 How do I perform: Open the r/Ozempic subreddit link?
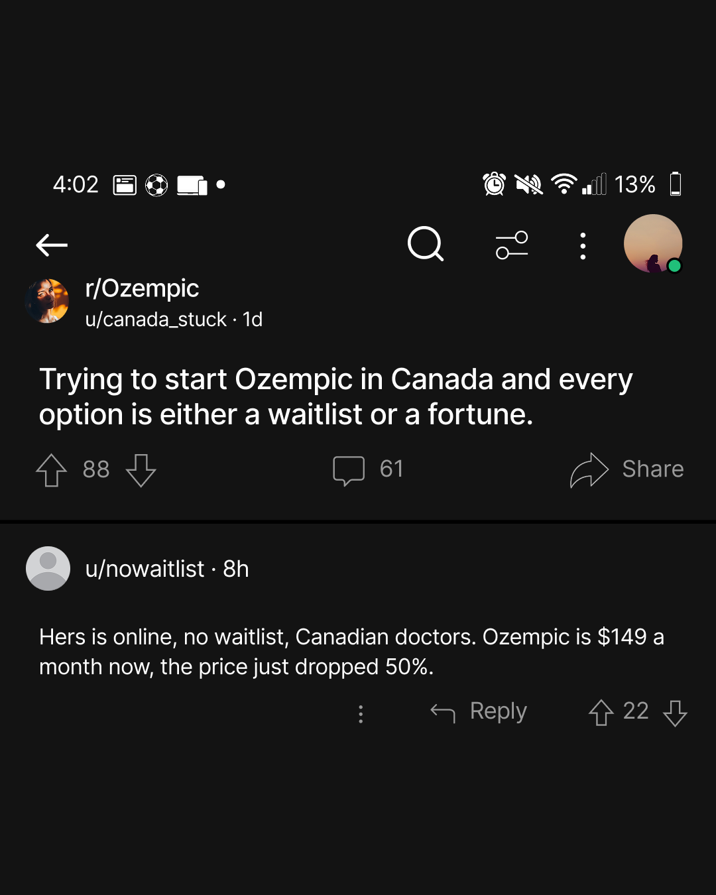tap(142, 288)
